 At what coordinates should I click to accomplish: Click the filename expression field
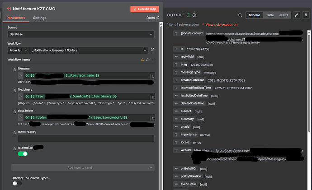(x=87, y=75)
